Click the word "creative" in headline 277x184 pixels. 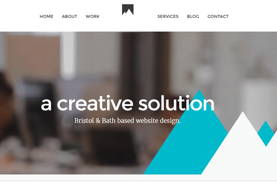click(95, 103)
